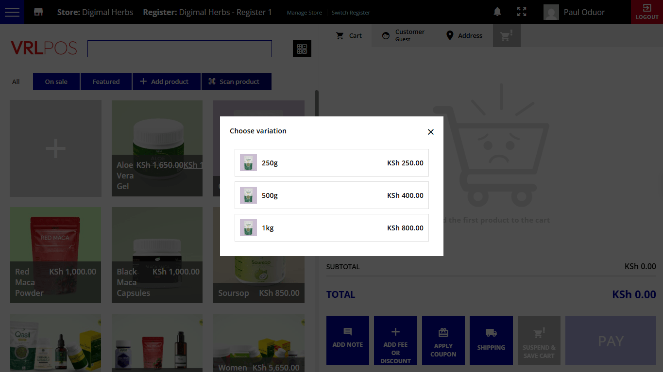Screen dimensions: 663x372
Task: Open suspended carts icon tab
Action: [x=507, y=36]
